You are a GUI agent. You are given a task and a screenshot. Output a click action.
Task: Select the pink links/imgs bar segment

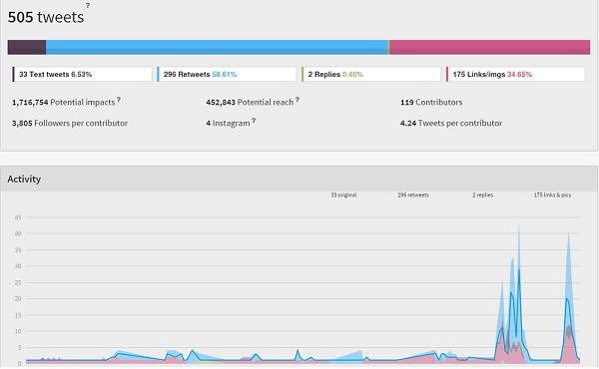point(490,47)
